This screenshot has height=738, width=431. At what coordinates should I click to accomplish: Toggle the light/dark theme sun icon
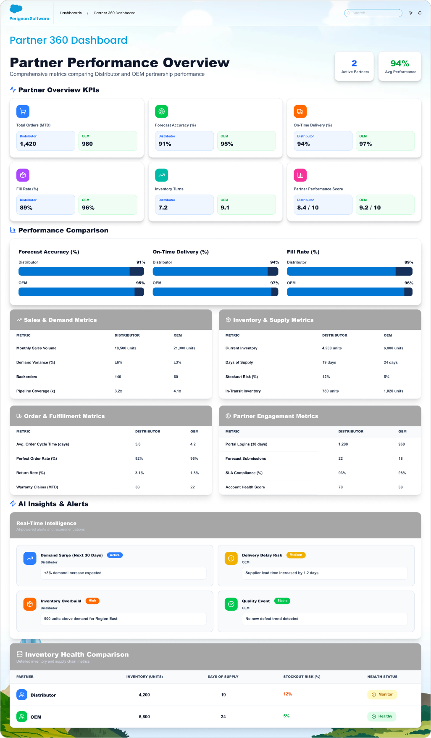coord(410,13)
